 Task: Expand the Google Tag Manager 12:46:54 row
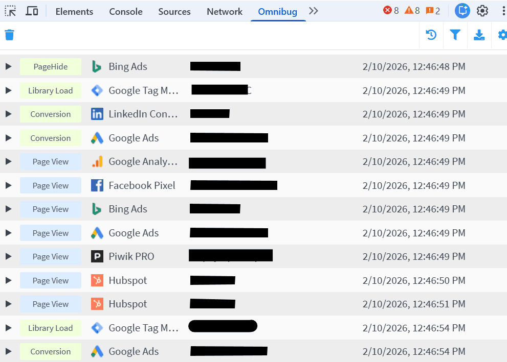8,328
